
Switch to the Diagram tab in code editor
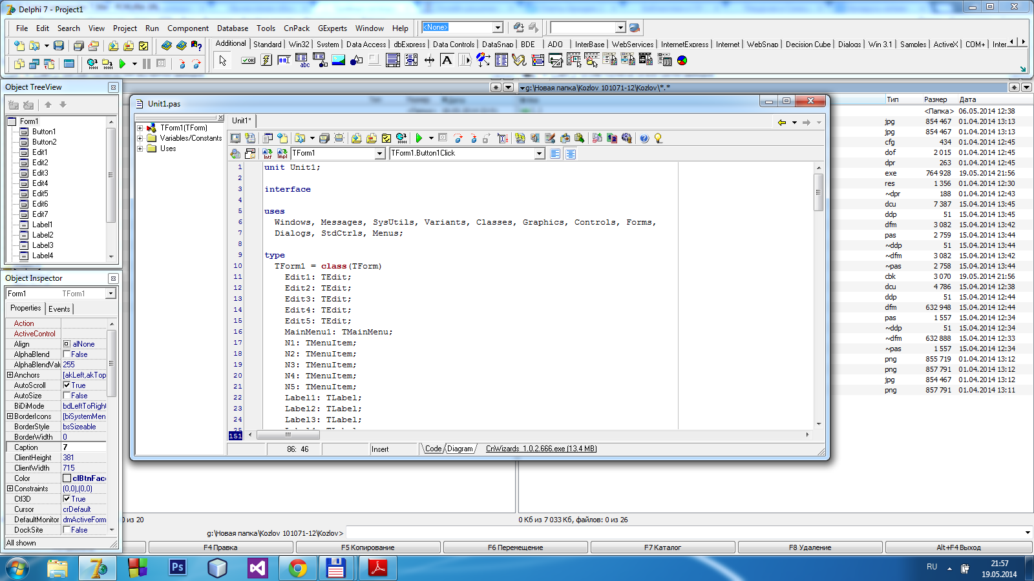coord(459,449)
